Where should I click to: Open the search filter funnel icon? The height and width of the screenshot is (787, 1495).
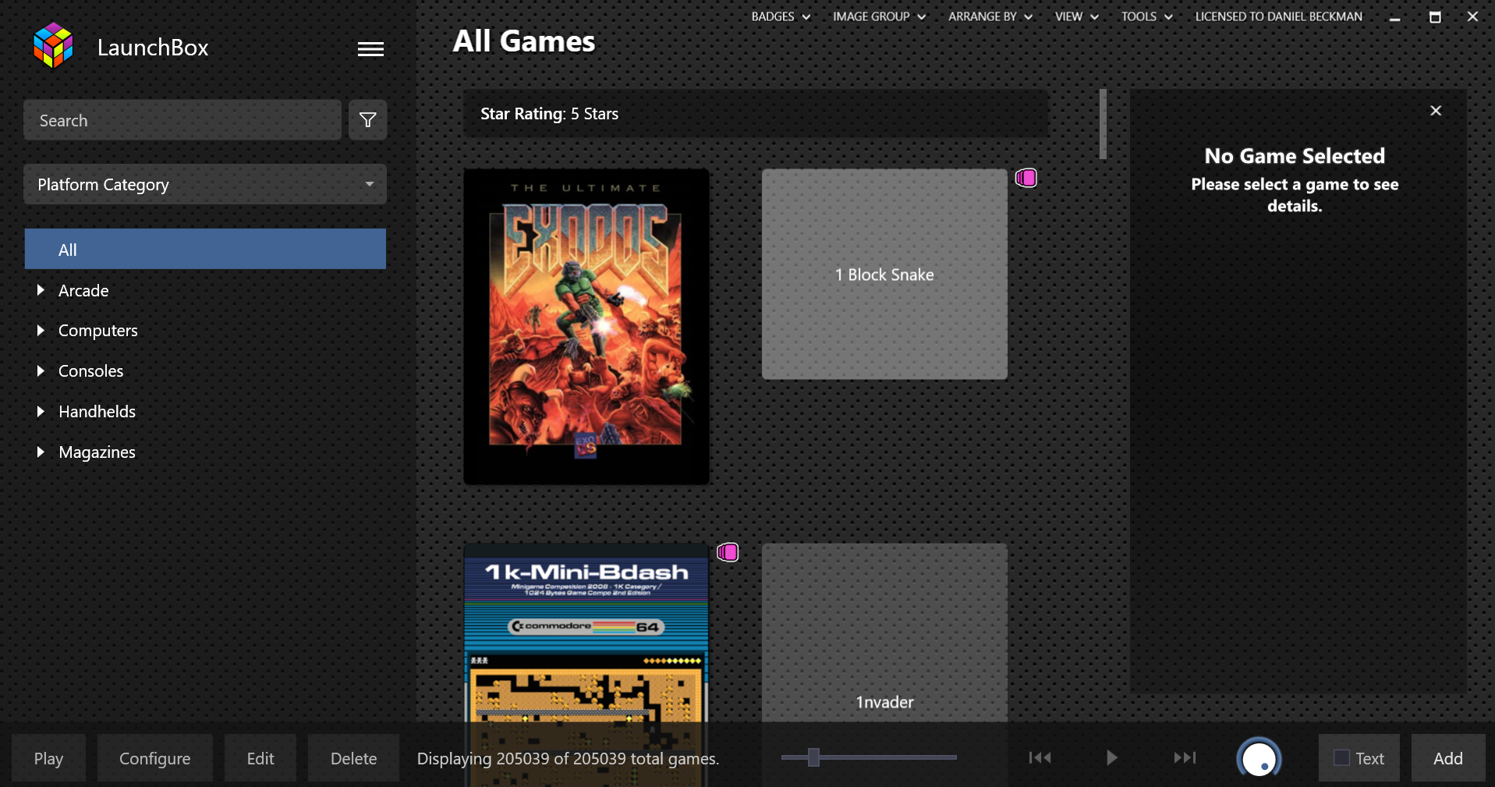pos(368,120)
